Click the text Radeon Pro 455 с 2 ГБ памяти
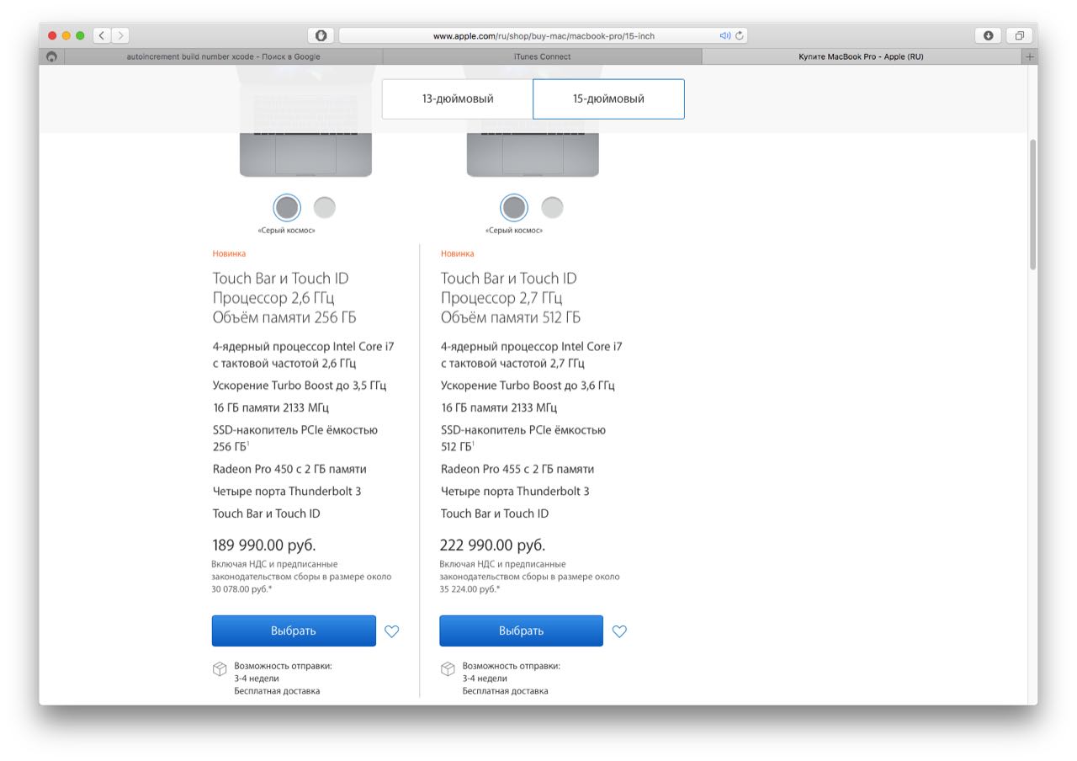The image size is (1077, 761). [517, 469]
